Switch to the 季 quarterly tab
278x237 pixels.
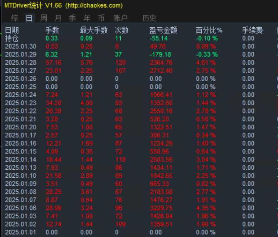coord(72,18)
